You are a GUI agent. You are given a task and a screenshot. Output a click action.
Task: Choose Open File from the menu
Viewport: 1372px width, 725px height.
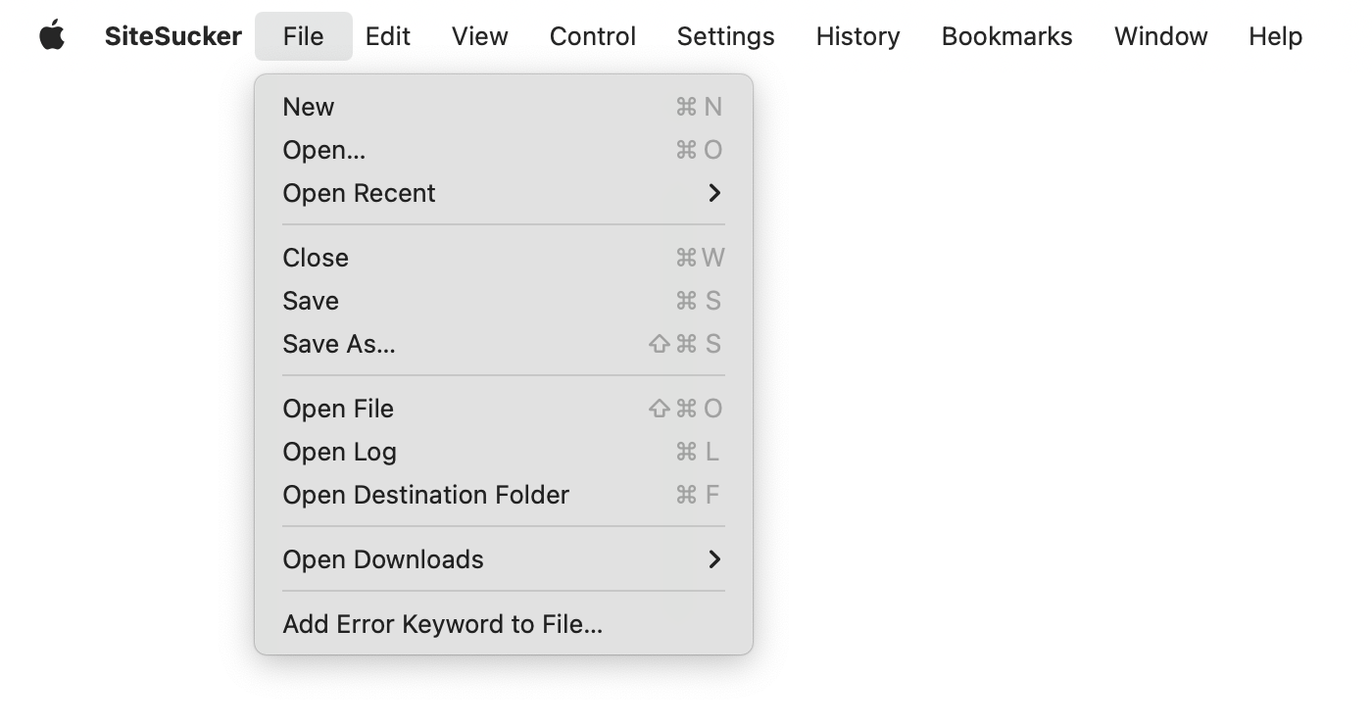[337, 409]
